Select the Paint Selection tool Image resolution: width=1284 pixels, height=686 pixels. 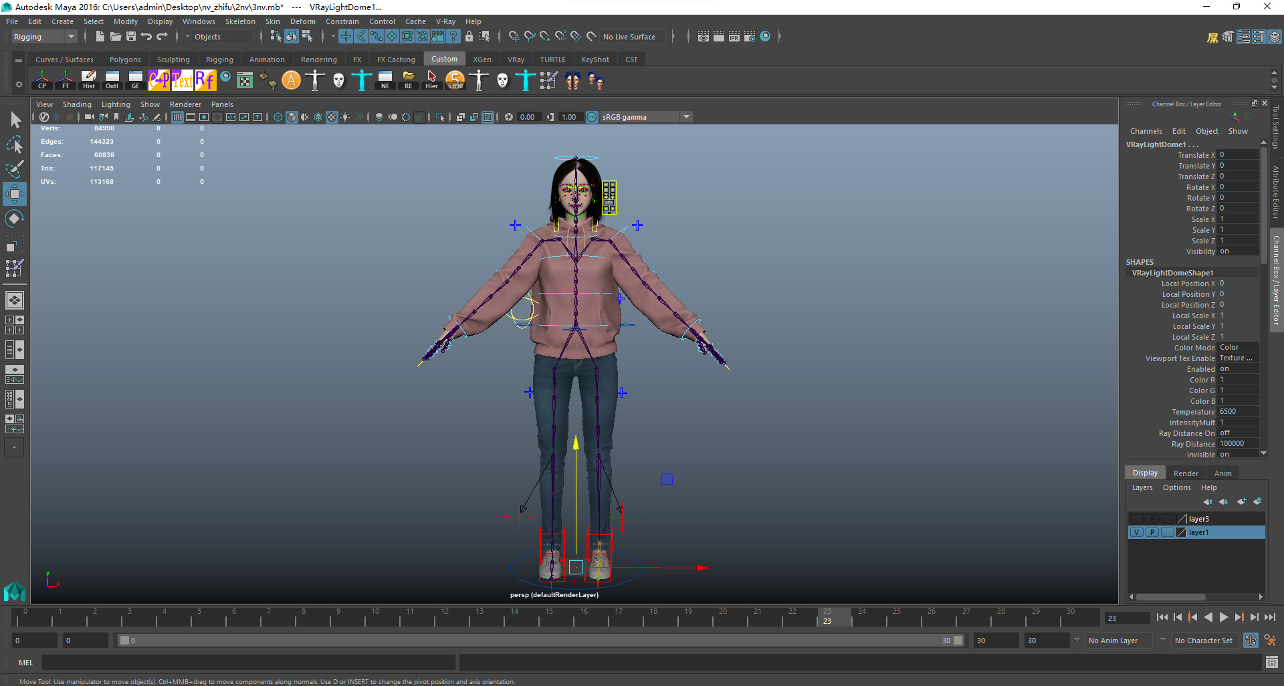point(14,168)
